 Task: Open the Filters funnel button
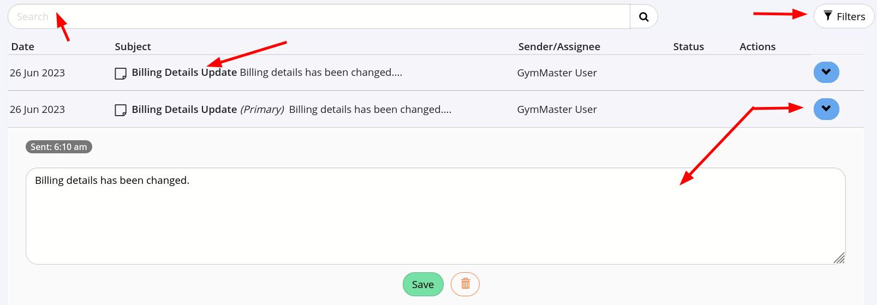[844, 16]
